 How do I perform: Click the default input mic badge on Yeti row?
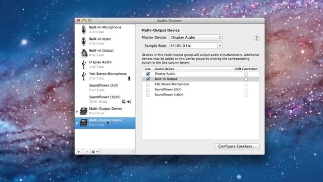129,78
